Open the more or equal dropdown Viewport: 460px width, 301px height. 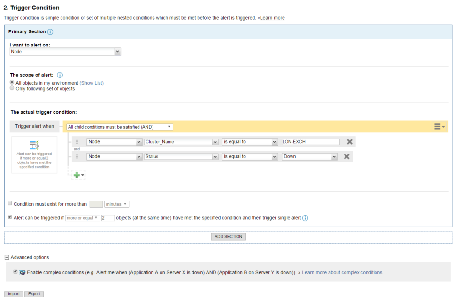coord(83,217)
